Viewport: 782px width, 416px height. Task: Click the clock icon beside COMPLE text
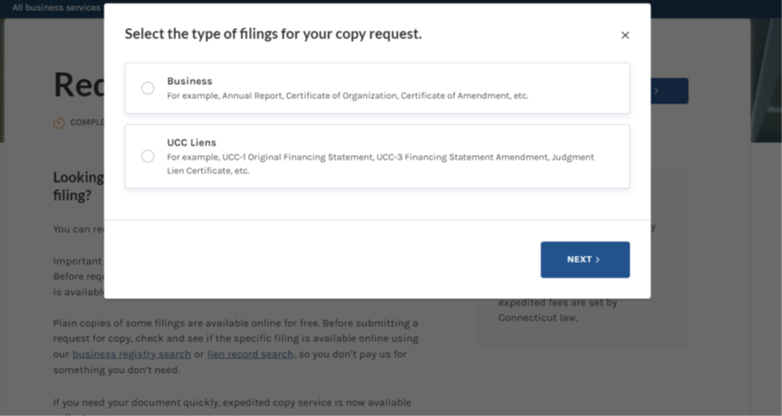tap(59, 123)
